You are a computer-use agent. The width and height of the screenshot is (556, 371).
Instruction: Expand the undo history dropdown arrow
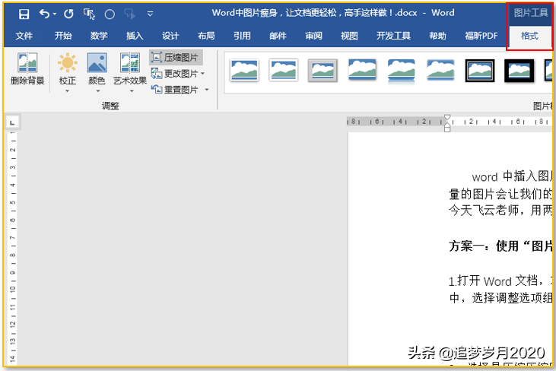55,14
